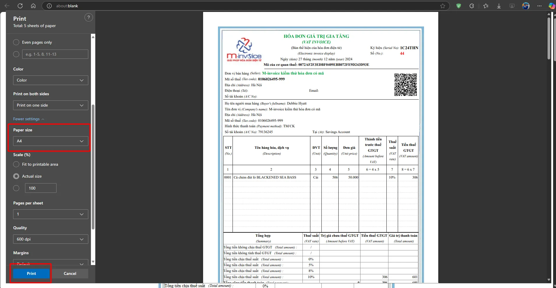The height and width of the screenshot is (288, 556).
Task: Click the account number 79136245
Action: pos(265,132)
